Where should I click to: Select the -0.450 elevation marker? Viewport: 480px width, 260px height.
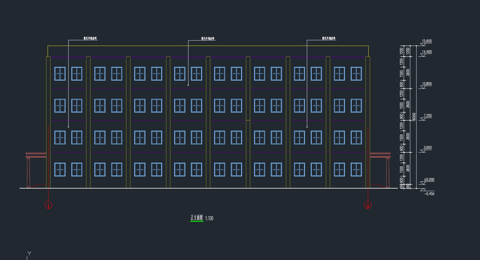[x=429, y=194]
